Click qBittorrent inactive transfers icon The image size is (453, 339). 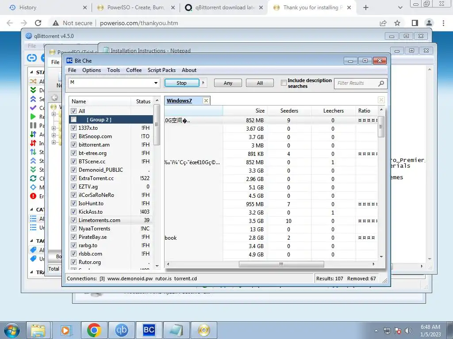point(33,143)
